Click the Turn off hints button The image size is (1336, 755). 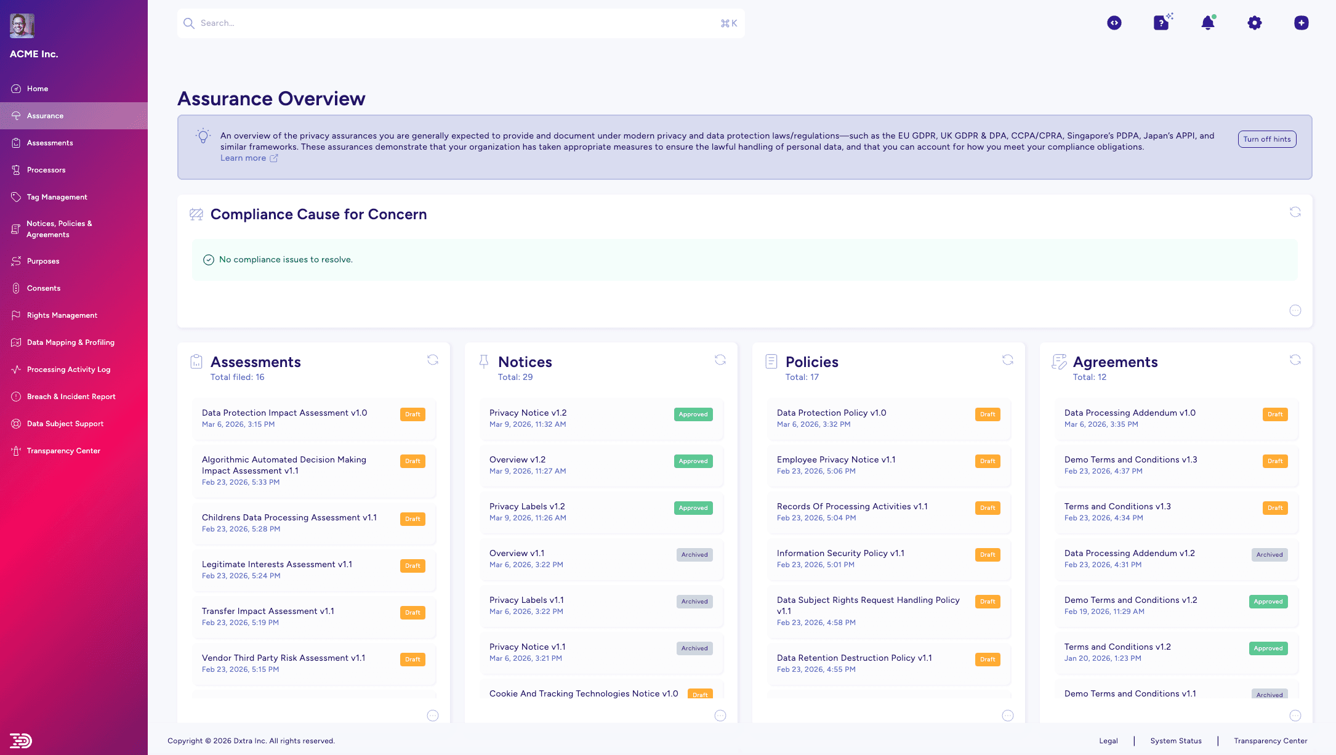(1267, 139)
